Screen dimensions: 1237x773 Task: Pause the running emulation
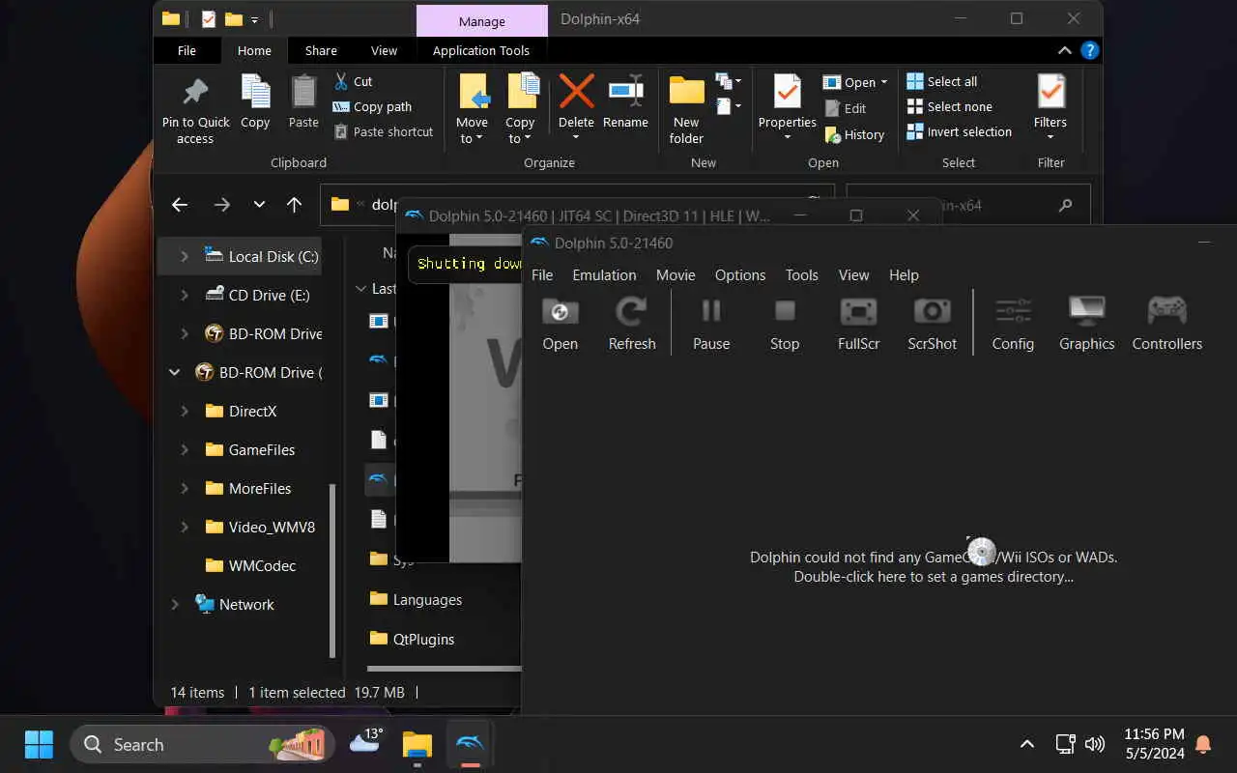pyautogui.click(x=711, y=323)
